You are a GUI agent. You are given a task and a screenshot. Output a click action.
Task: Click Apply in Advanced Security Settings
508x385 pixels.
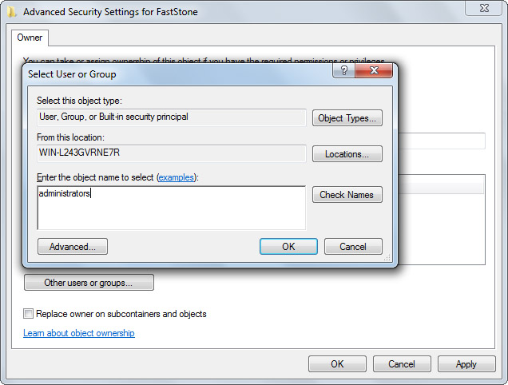tap(466, 364)
